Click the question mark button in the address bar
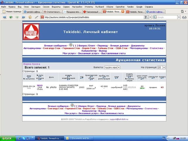The image size is (188, 141). coord(146,17)
